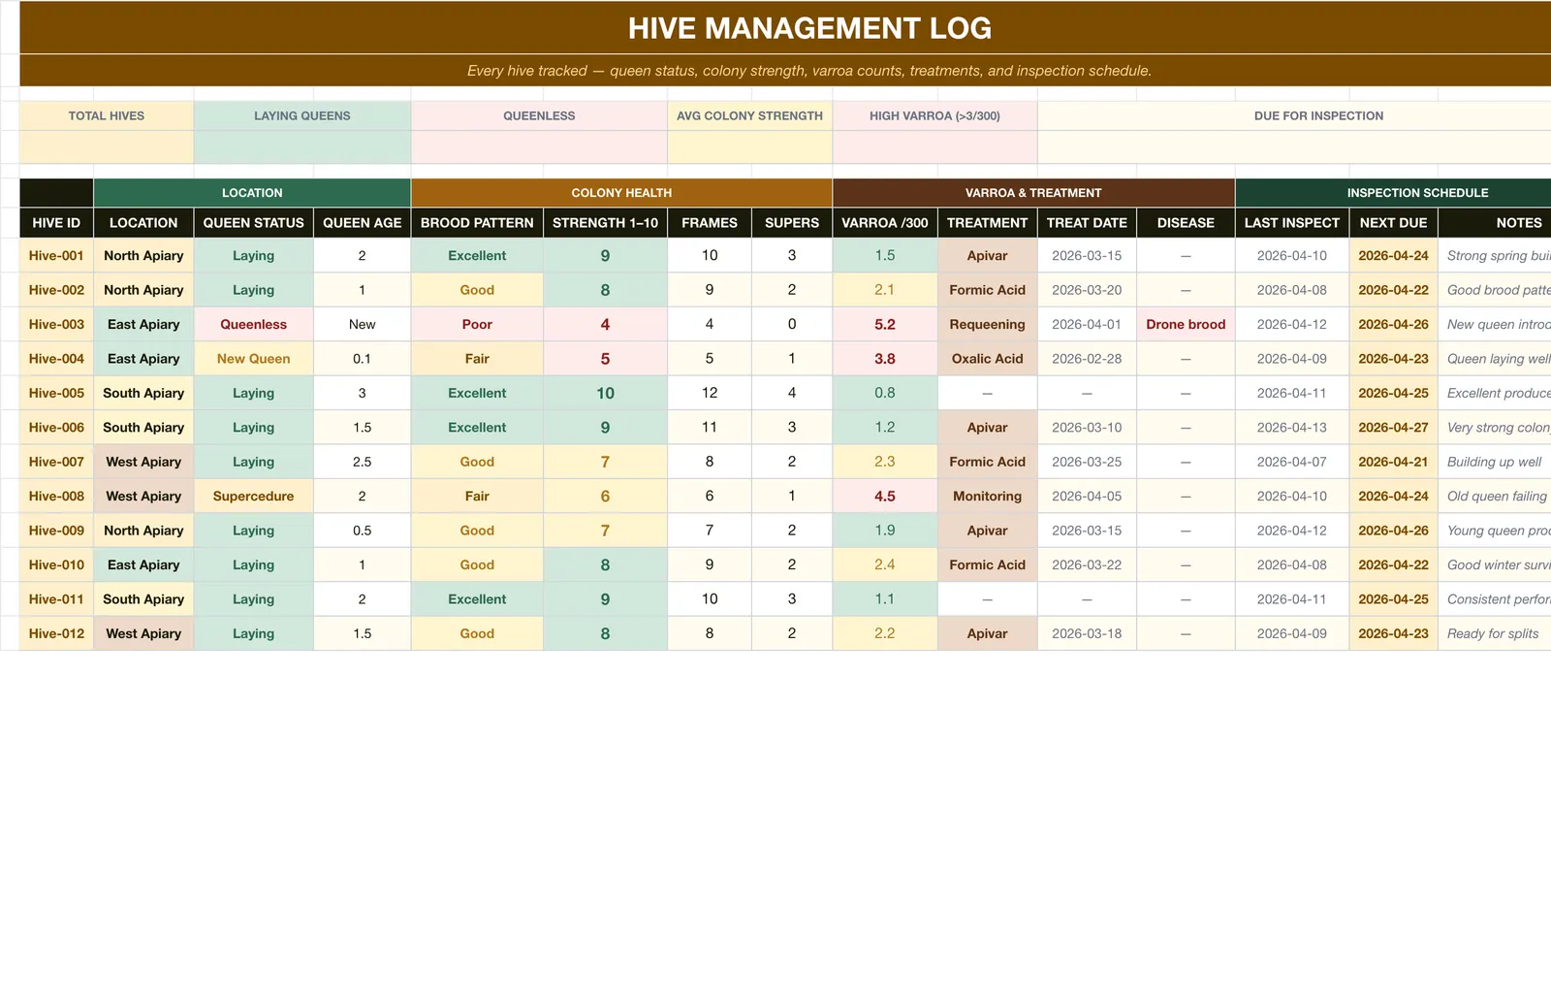Click the BROOD PATTERN column header
Image resolution: width=1551 pixels, height=998 pixels.
(477, 223)
